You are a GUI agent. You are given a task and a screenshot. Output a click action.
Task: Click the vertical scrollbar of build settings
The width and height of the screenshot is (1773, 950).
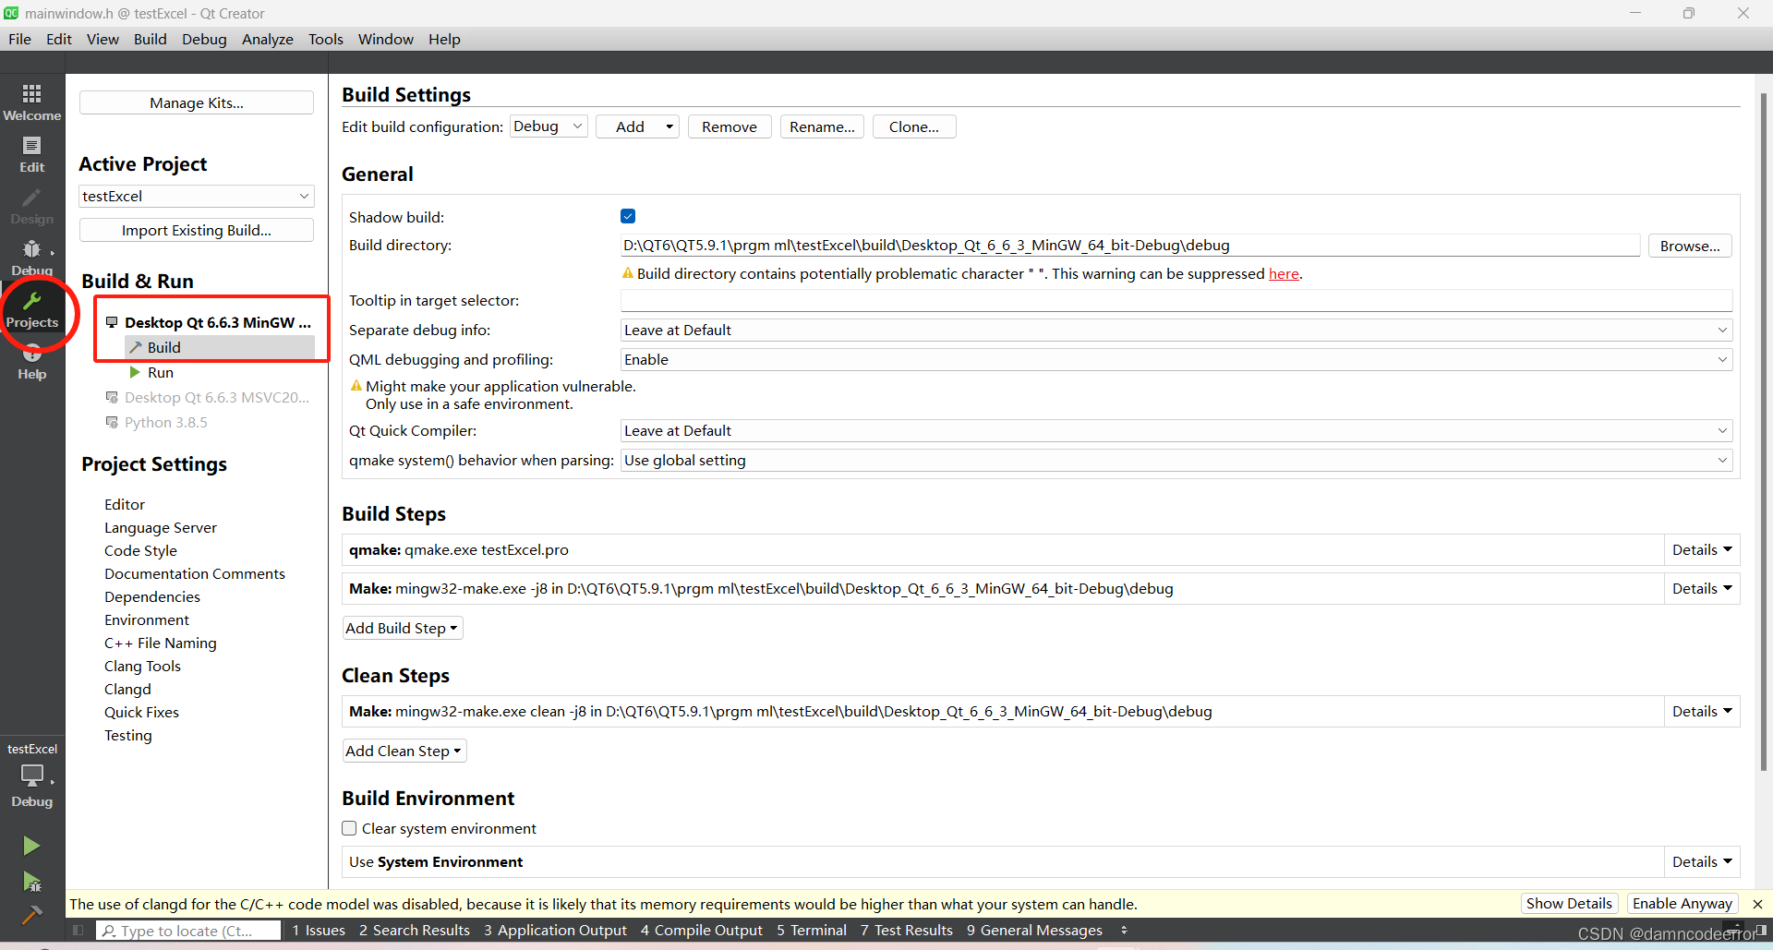point(1764,431)
